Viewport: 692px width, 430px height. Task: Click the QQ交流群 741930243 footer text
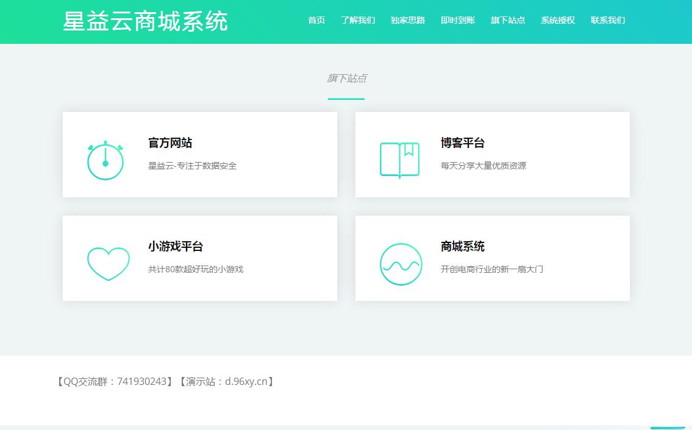tap(115, 381)
